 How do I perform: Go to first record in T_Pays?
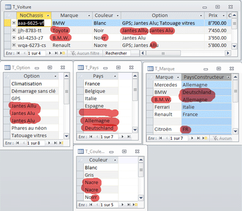click(x=90, y=136)
